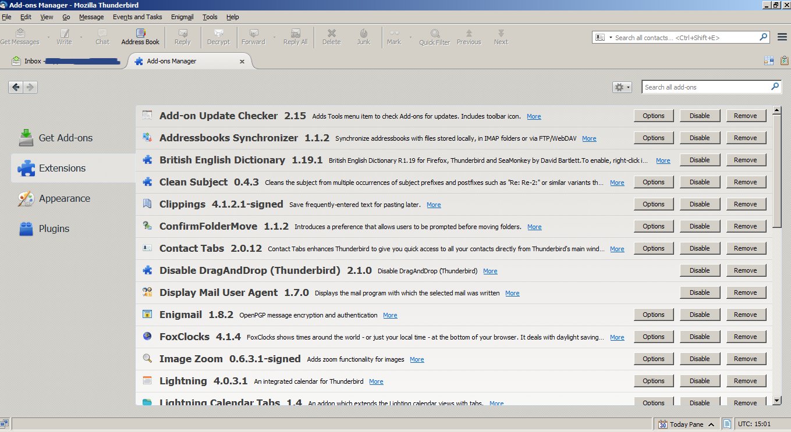Open the contacts search address book dropdown

point(602,37)
